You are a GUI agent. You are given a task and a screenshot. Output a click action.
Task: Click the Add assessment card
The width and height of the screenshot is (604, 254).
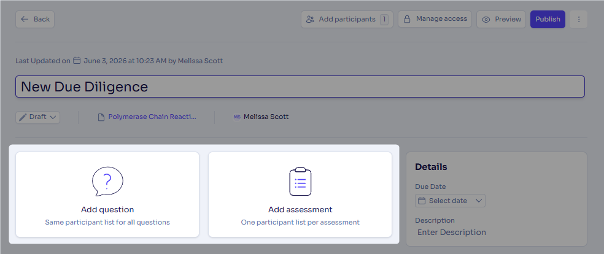[x=300, y=194]
